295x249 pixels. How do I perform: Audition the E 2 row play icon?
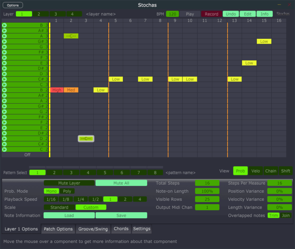click(4, 128)
